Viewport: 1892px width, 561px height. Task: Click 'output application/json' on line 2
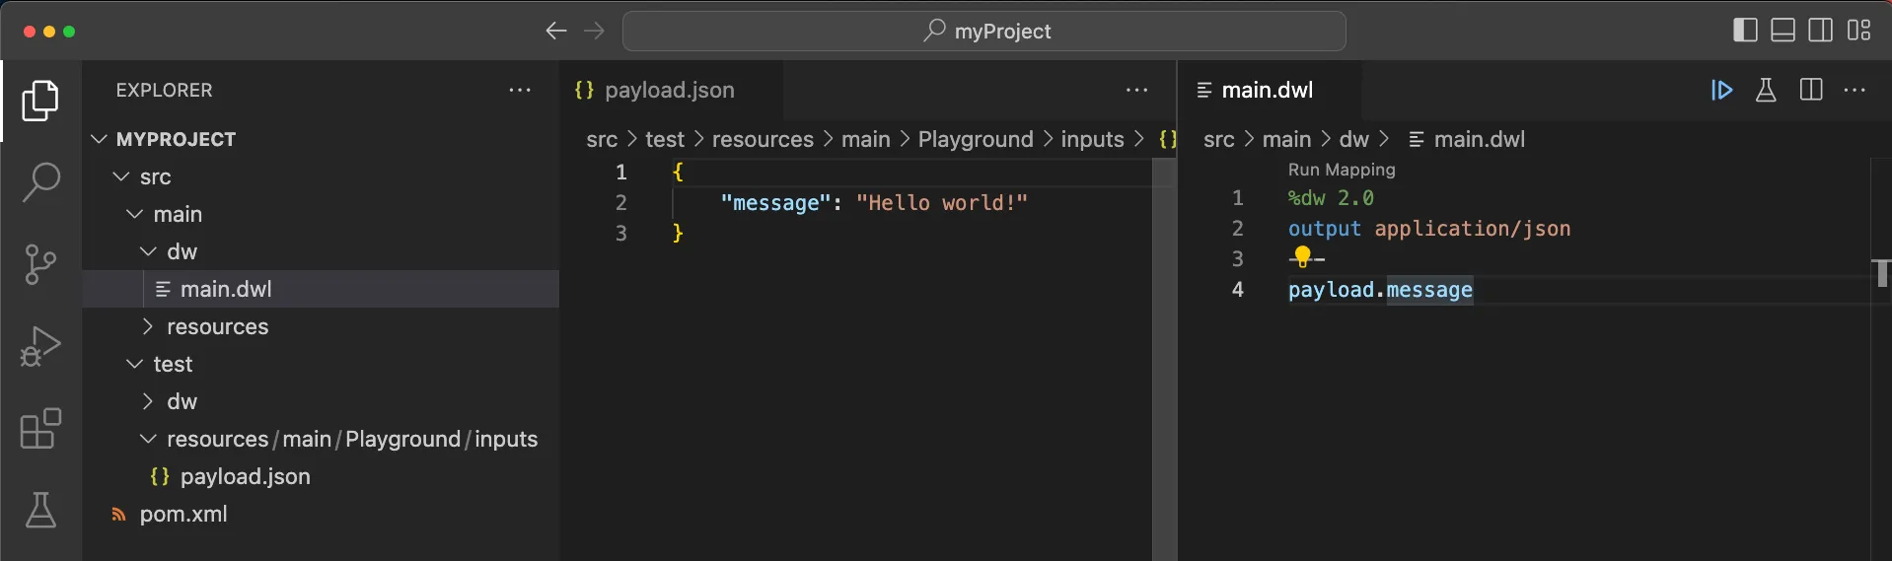pyautogui.click(x=1429, y=229)
